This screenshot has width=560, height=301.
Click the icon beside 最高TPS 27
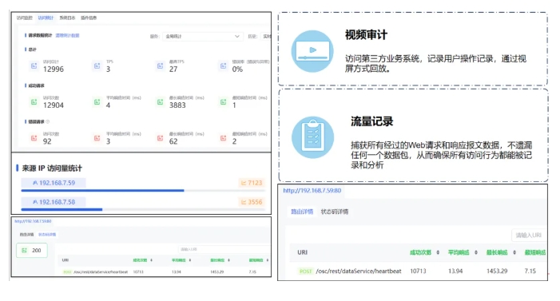160,65
